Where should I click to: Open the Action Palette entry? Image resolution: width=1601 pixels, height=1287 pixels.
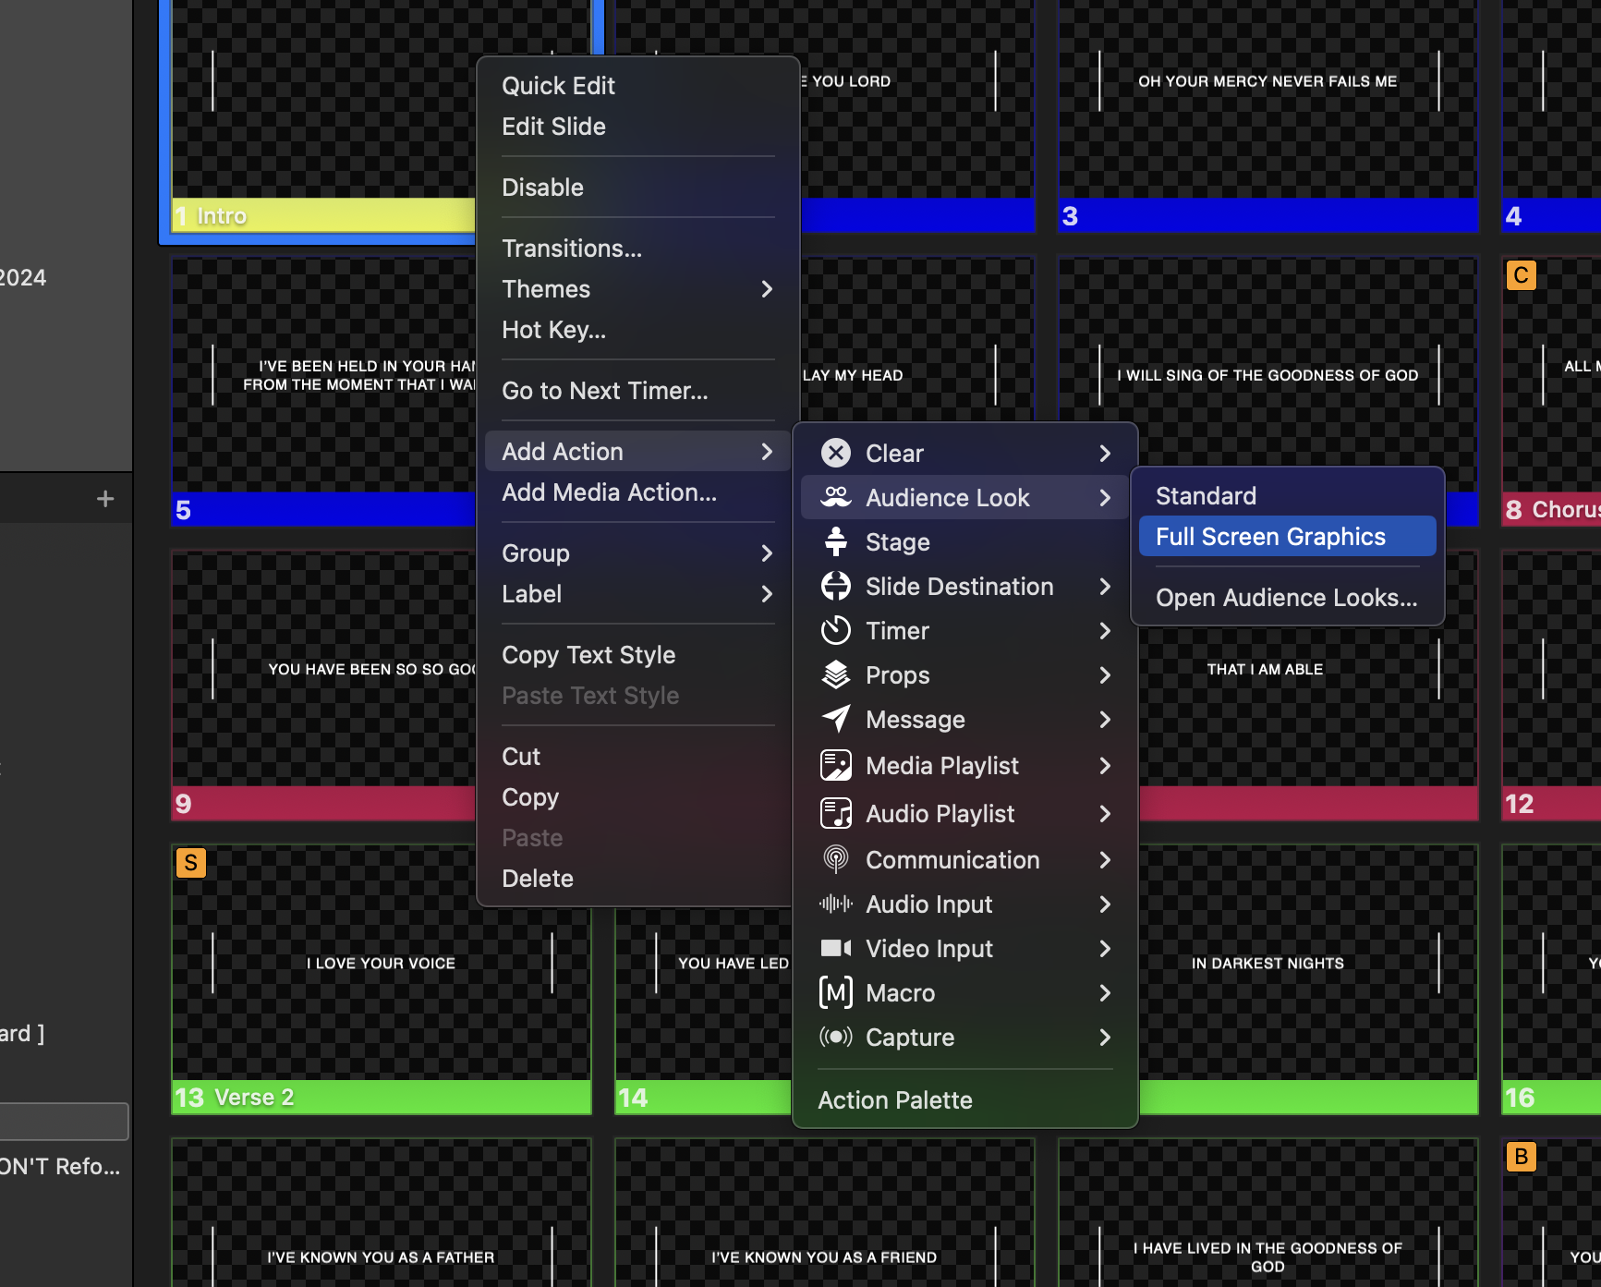coord(964,1100)
